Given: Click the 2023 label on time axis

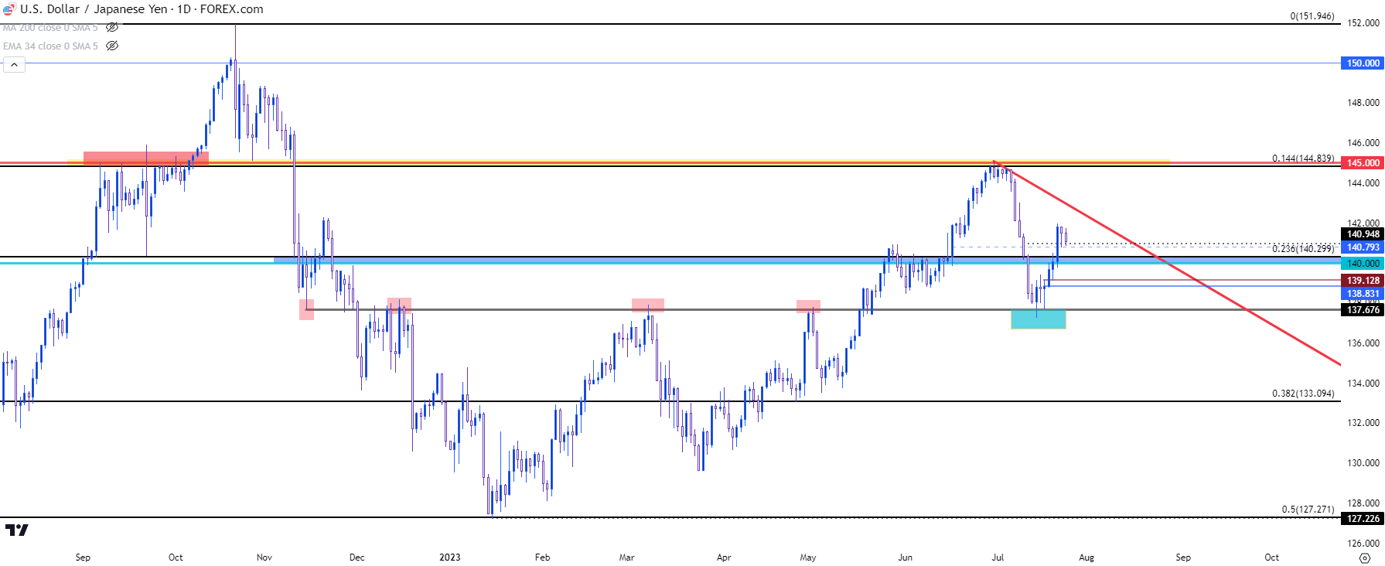Looking at the screenshot, I should click(x=449, y=557).
